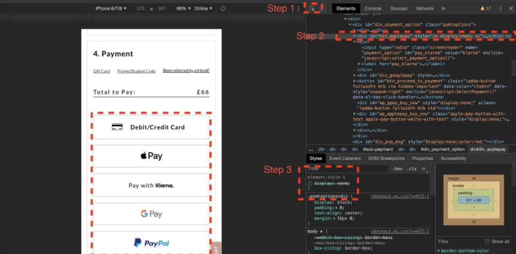516x254 pixels.
Task: Choose the Debit/Credit Card payment button
Action: pyautogui.click(x=151, y=127)
